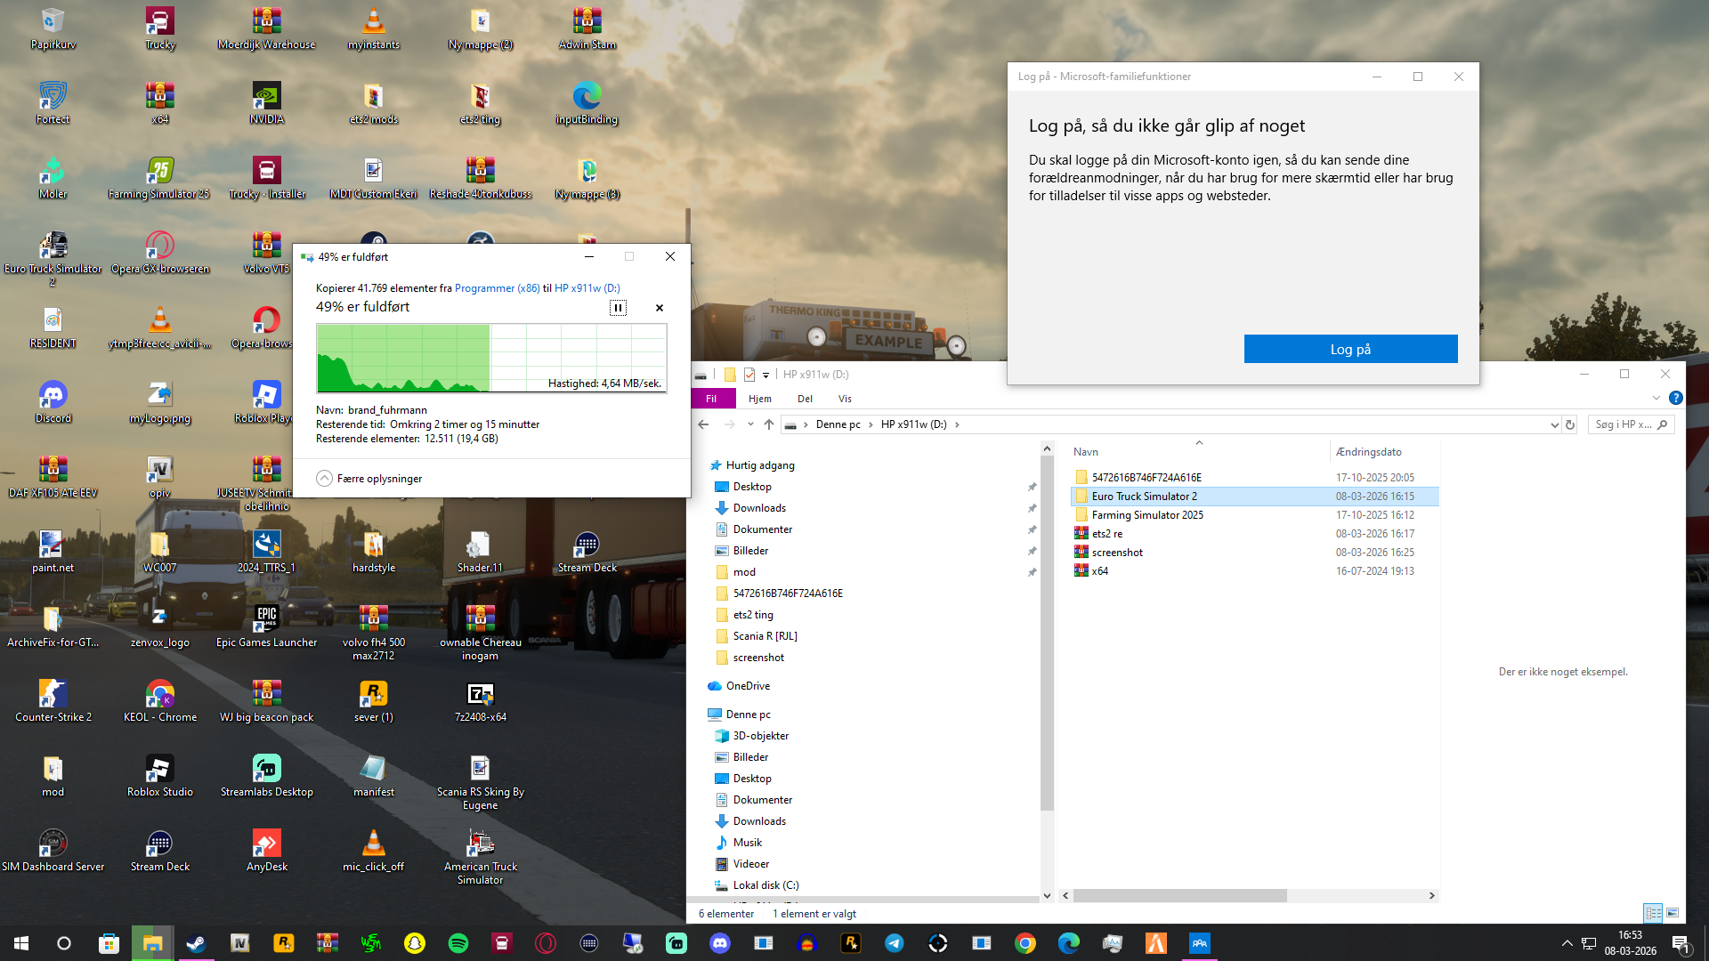
Task: Open Lokal disk (C:) in navigation pane
Action: coord(765,885)
